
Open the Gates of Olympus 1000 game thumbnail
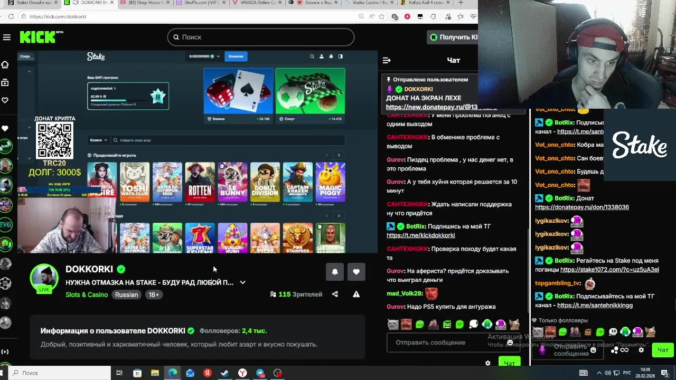[167, 182]
